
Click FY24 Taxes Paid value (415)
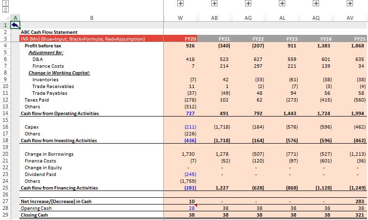point(316,100)
